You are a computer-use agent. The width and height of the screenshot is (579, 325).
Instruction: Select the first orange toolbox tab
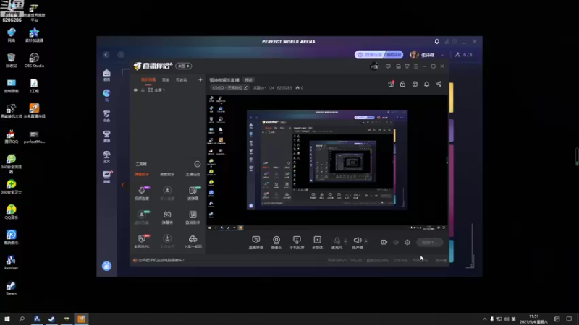coord(141,174)
